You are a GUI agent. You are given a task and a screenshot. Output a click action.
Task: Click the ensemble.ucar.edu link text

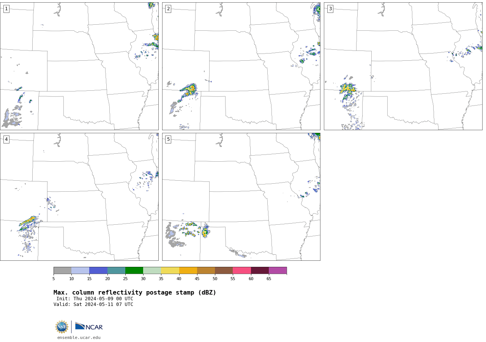coord(79,337)
